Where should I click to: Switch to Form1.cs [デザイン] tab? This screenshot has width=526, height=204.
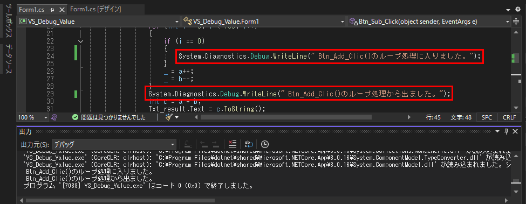tap(96, 9)
